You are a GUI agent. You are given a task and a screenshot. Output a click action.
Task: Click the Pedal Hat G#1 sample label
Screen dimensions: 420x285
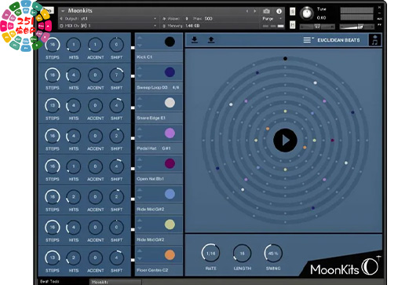(154, 148)
